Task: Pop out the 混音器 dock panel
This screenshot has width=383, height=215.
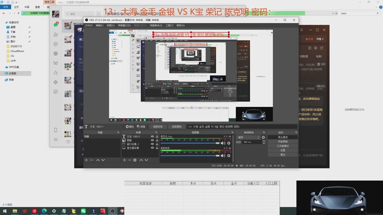Action: [232, 132]
